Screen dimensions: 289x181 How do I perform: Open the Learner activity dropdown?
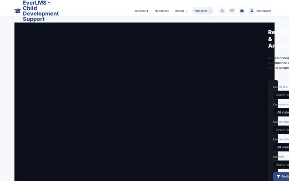pyautogui.click(x=281, y=147)
